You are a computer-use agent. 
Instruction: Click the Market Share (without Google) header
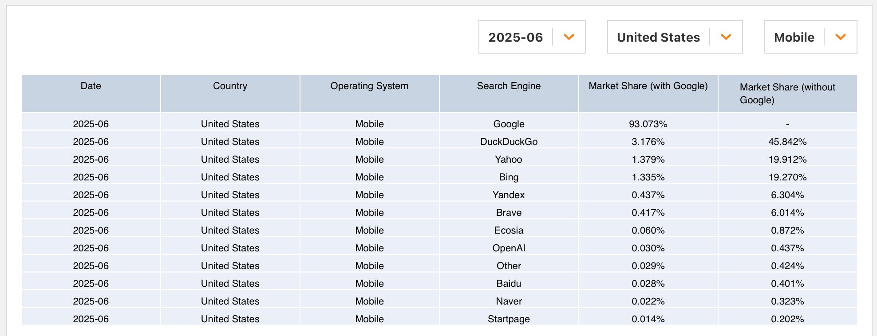[787, 94]
